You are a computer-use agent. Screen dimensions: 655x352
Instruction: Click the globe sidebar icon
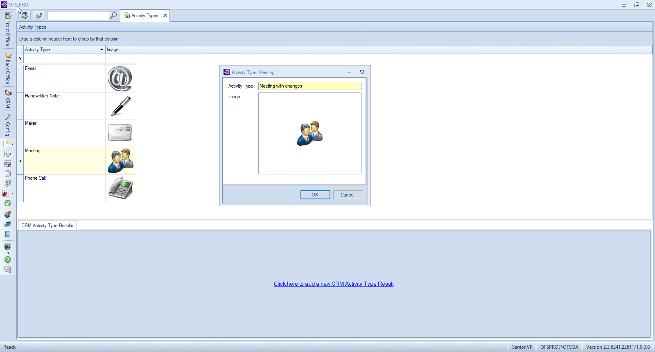(8, 214)
